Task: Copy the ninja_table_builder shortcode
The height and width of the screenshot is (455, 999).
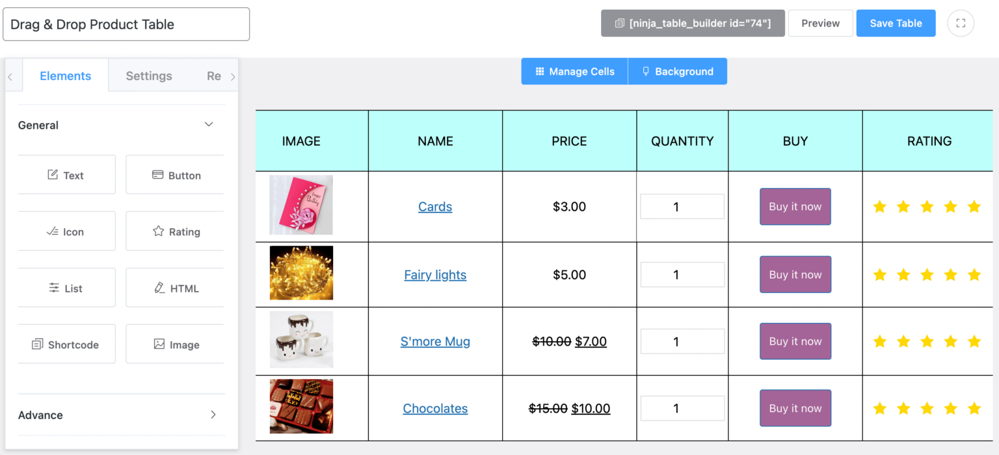Action: coord(693,23)
